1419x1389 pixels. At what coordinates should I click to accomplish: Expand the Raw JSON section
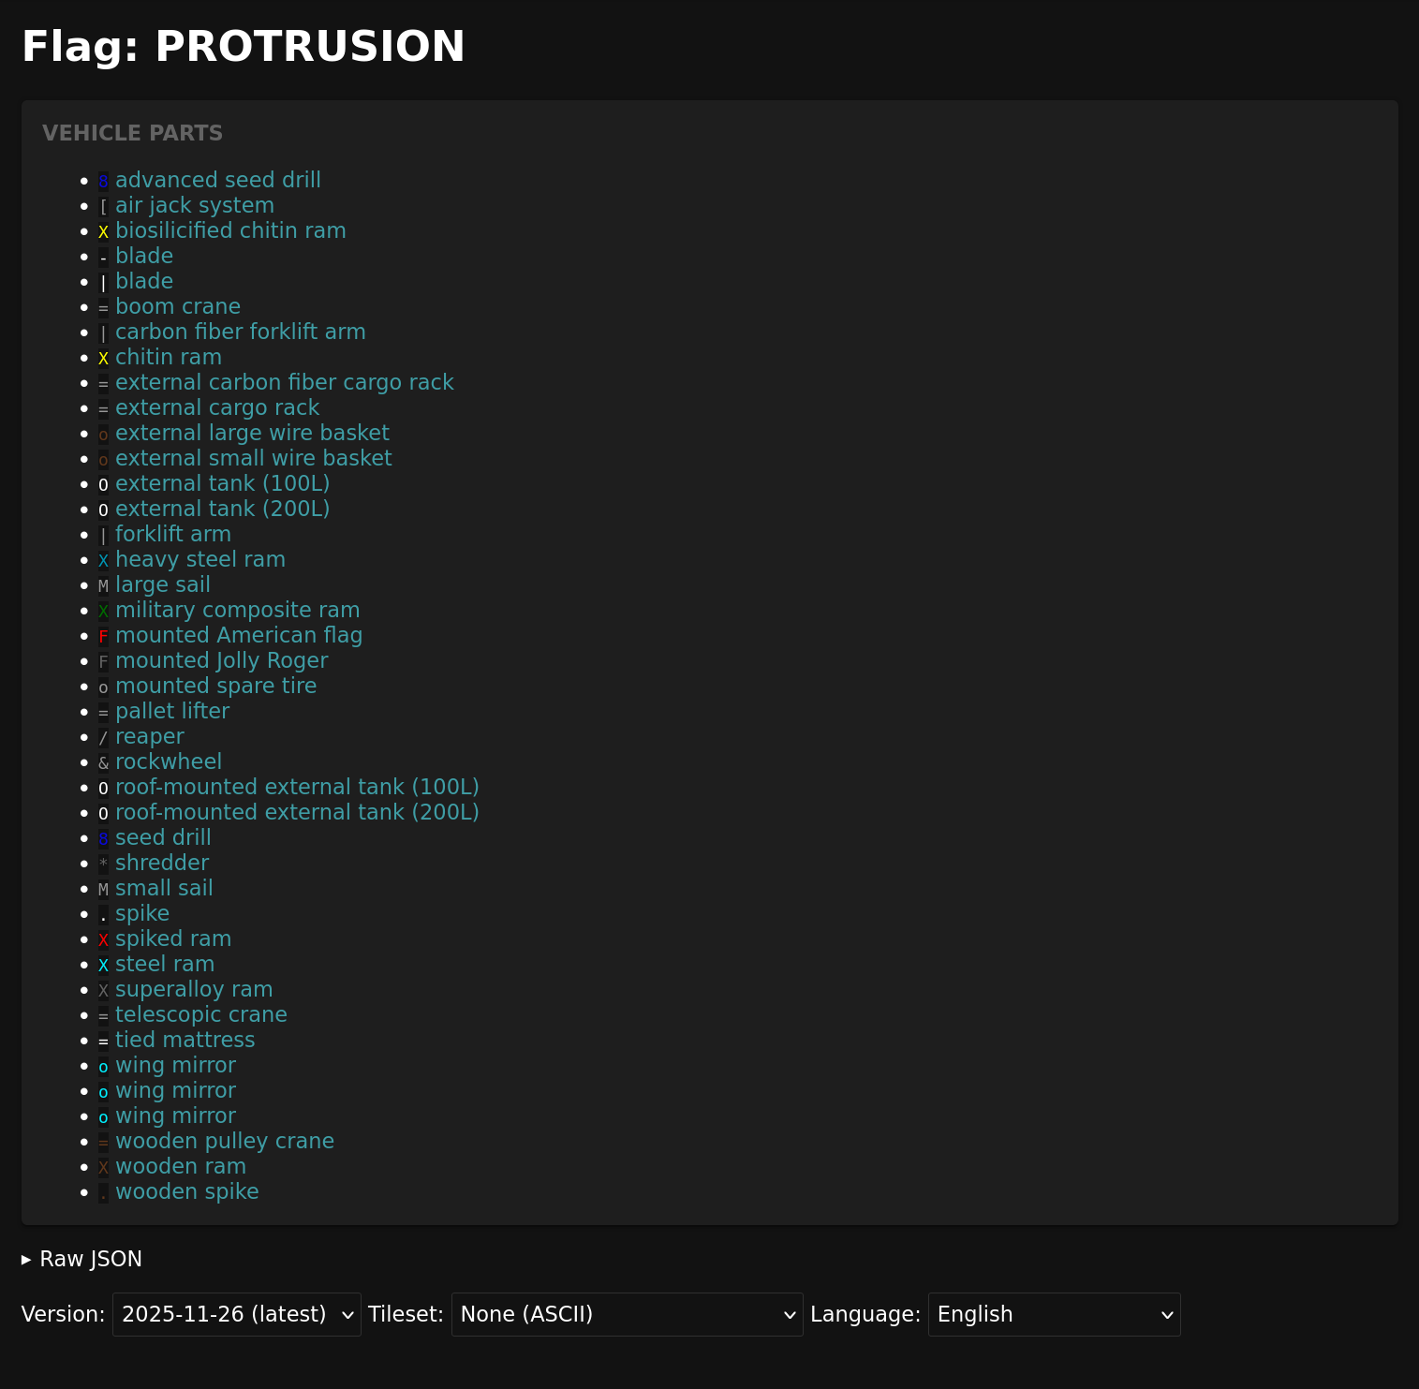pyautogui.click(x=81, y=1259)
